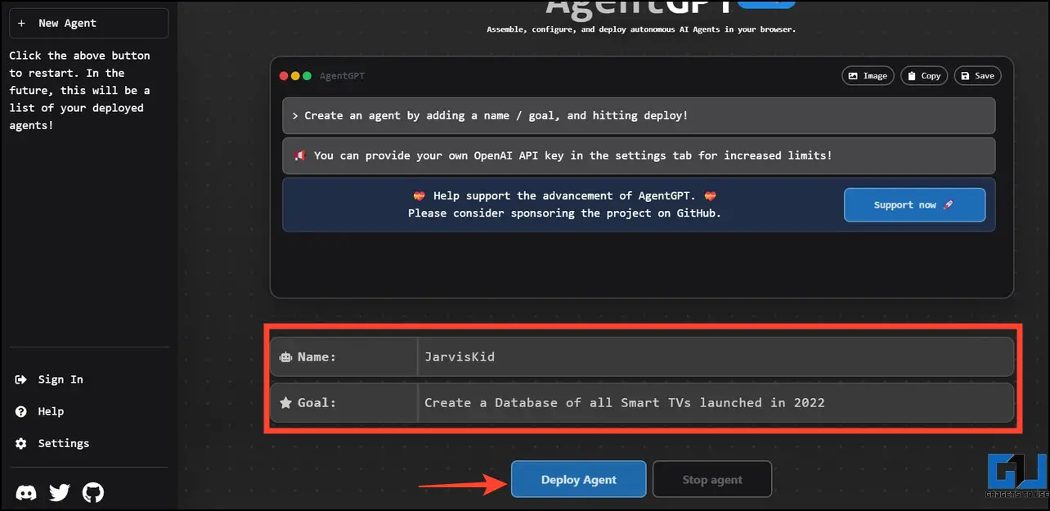Click the 'Assemble, configure, and deploy' subtitle text

(641, 29)
